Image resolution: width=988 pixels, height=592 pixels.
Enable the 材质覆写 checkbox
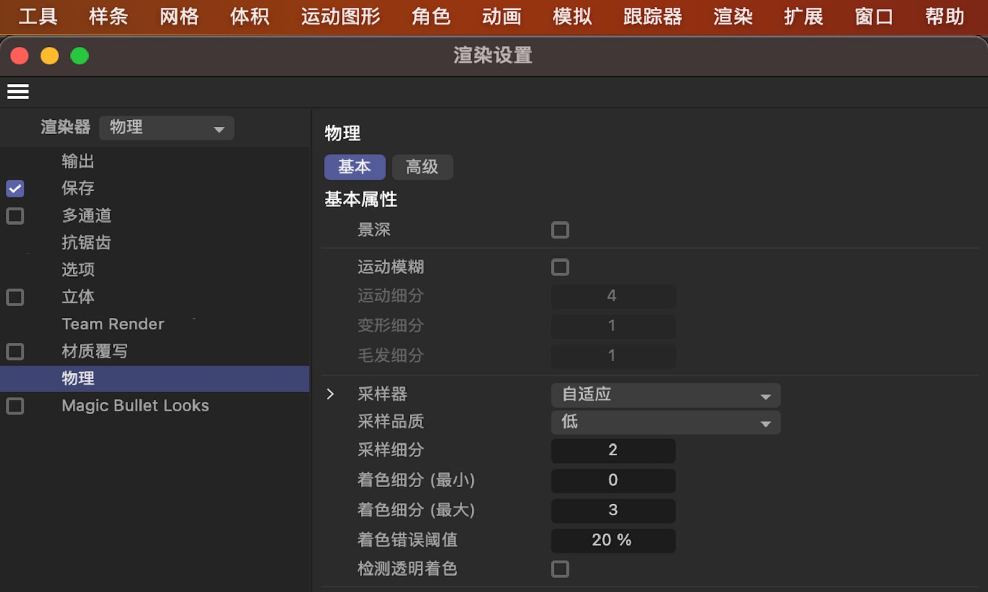(15, 351)
